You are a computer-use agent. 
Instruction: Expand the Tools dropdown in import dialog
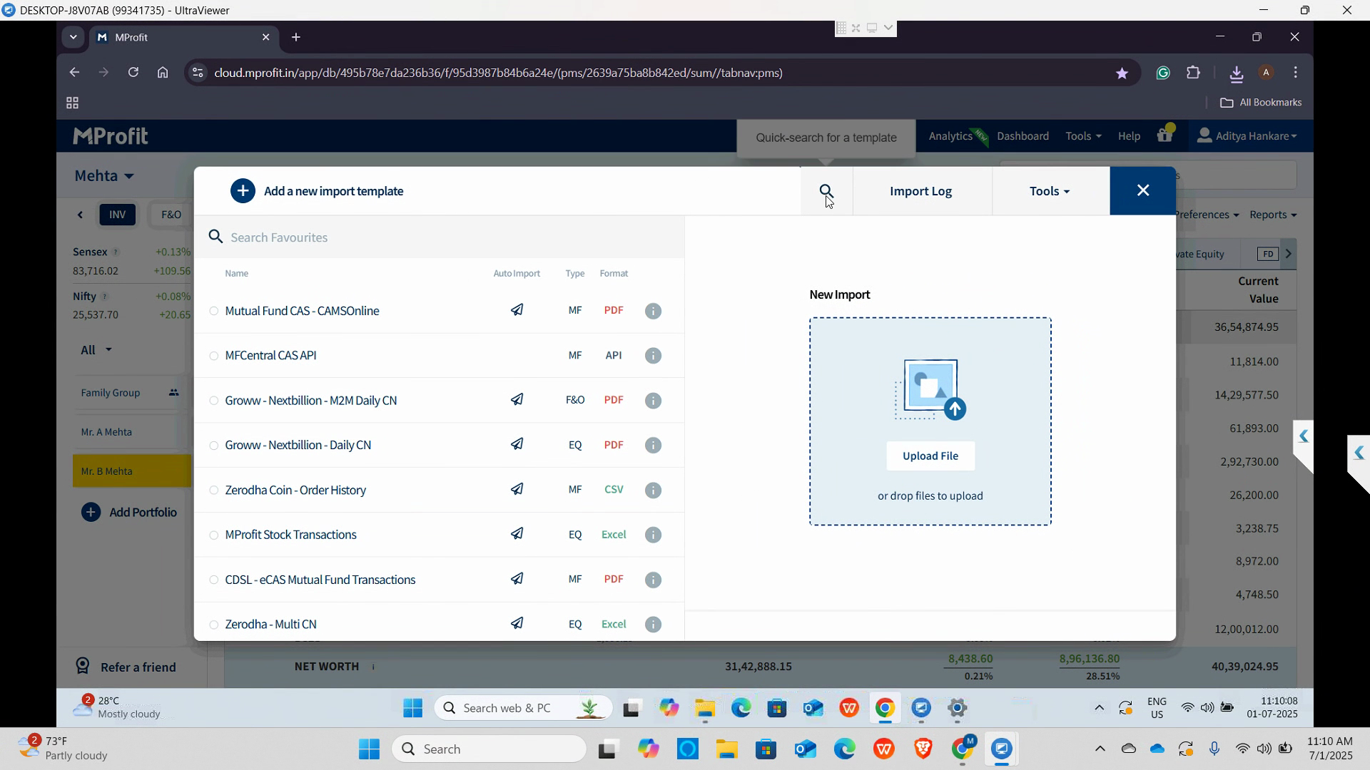point(1050,191)
